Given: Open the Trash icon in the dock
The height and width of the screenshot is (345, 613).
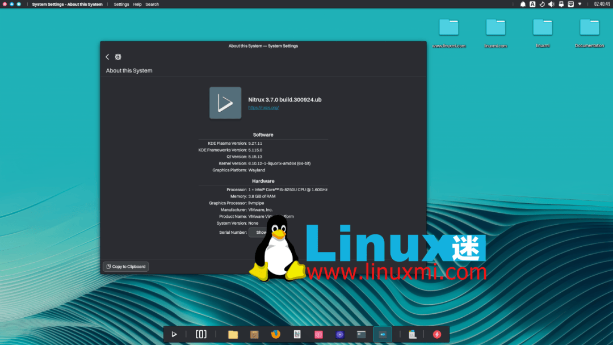Looking at the screenshot, I should [413, 334].
